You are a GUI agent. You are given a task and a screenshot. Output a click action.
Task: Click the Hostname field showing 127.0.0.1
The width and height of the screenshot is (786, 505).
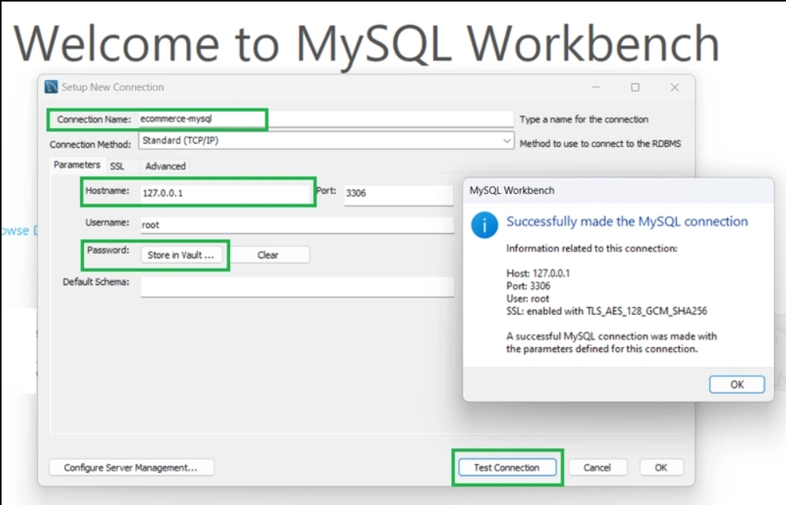click(x=225, y=193)
